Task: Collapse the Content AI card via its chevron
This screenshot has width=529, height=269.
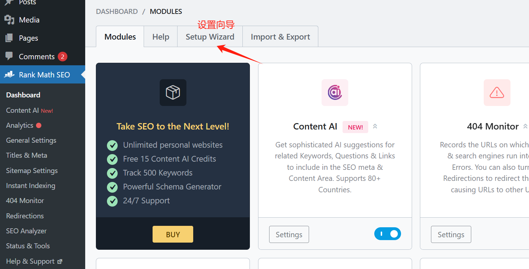Action: coord(375,126)
